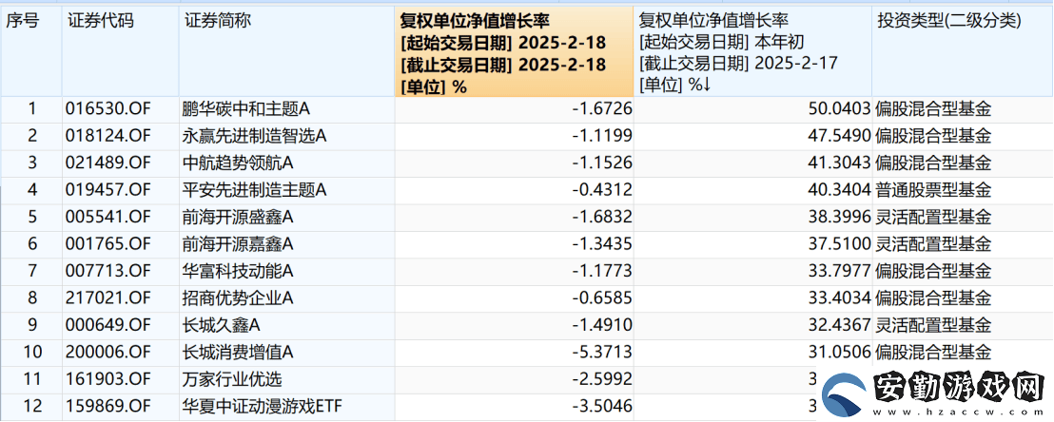Viewport: 1054px width, 422px height.
Task: Select fund name 前海开源嘉鑫A
Action: (238, 244)
